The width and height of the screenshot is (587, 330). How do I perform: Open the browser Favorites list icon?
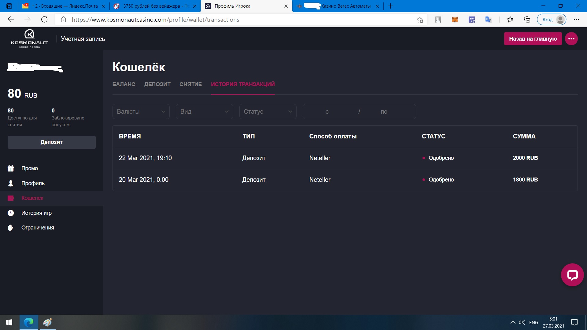click(x=510, y=20)
